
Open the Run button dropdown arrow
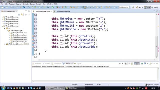[x=55, y=7]
